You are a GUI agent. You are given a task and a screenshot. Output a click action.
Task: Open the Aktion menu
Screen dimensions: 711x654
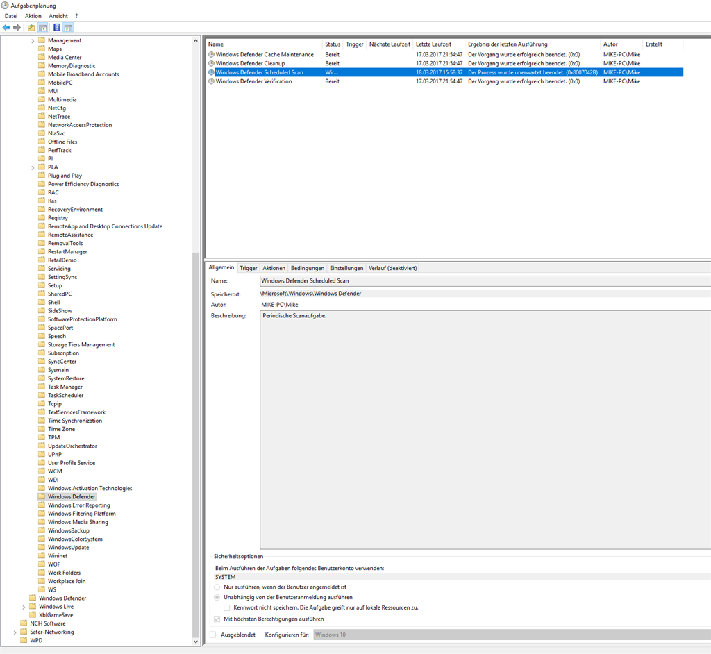point(33,16)
